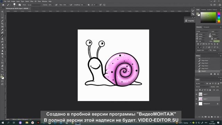Switch to the Swatches tab
The height and width of the screenshot is (125, 222).
pos(204,10)
